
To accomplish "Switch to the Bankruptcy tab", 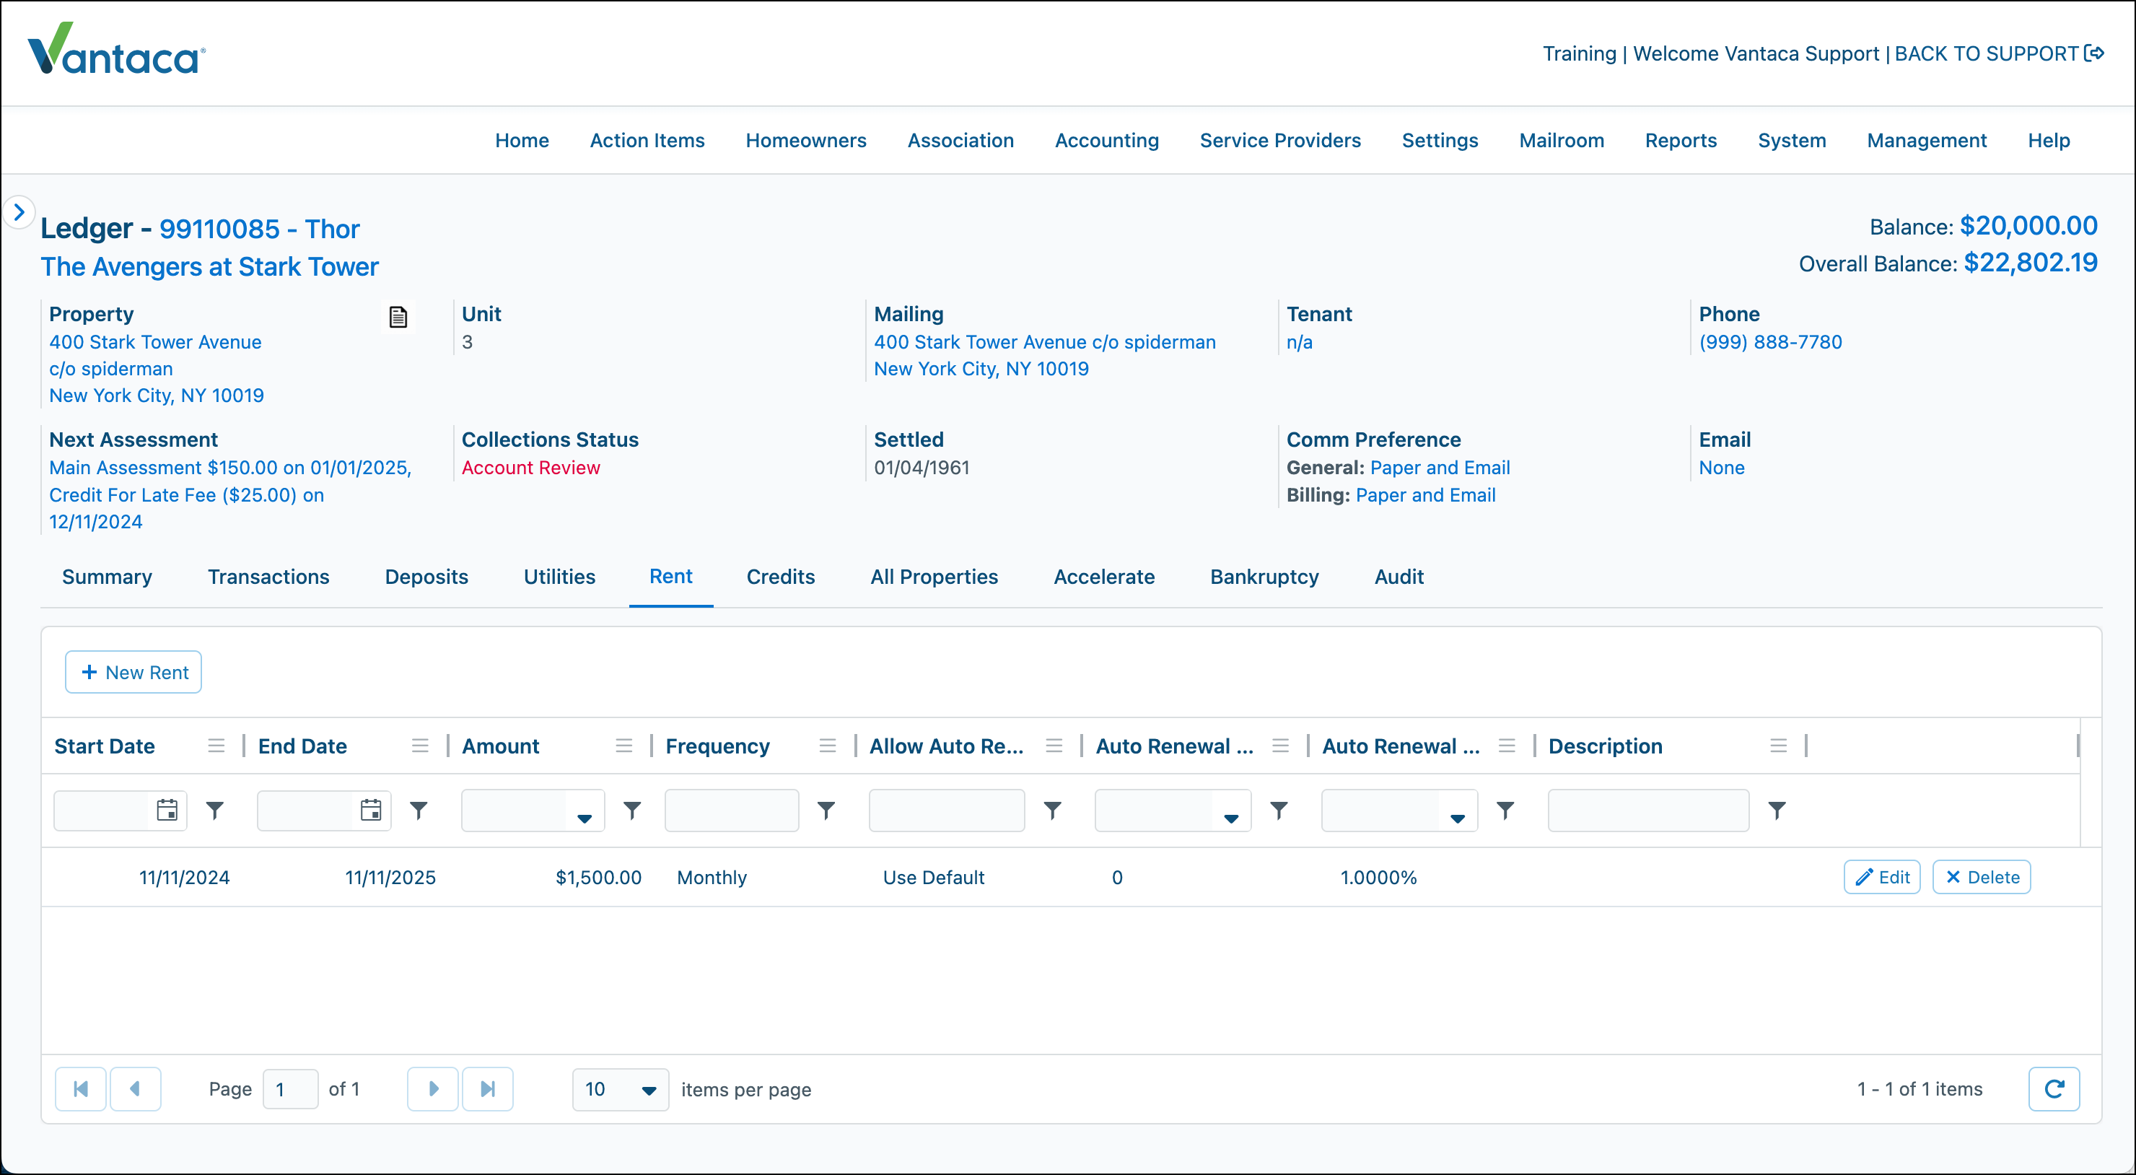I will coord(1264,576).
